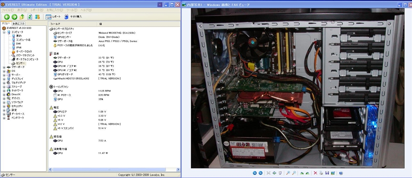Select the ポータブルコンピュータ tree item
The width and height of the screenshot is (412, 178).
click(25, 59)
